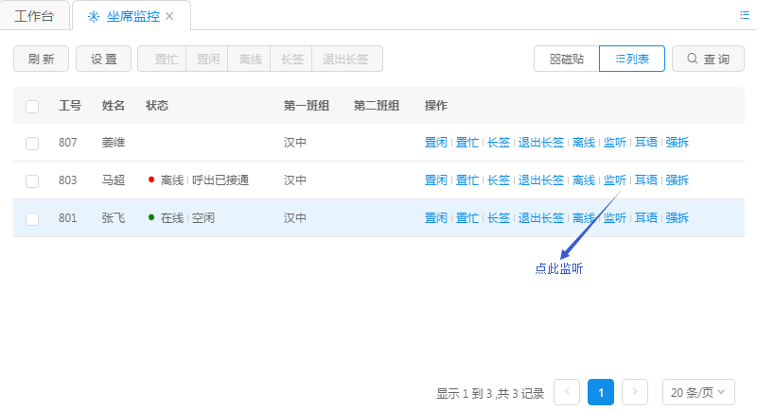Click the 刷新 refresh button
The image size is (757, 411).
pyautogui.click(x=41, y=59)
